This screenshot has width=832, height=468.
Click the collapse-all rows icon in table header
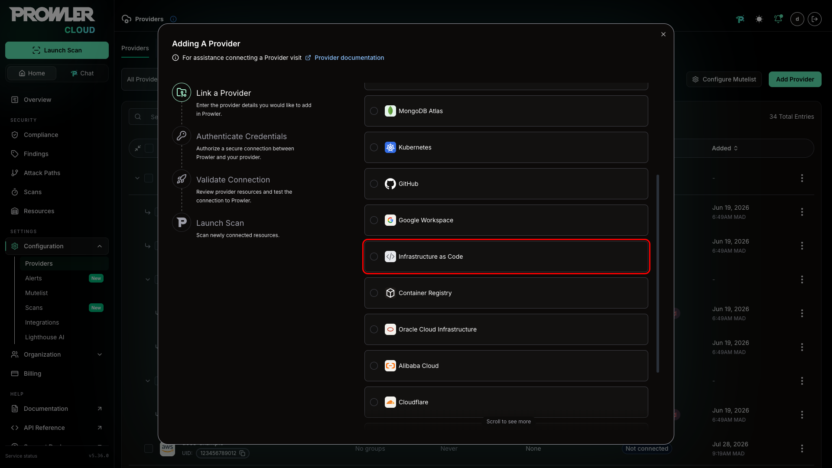pos(138,148)
